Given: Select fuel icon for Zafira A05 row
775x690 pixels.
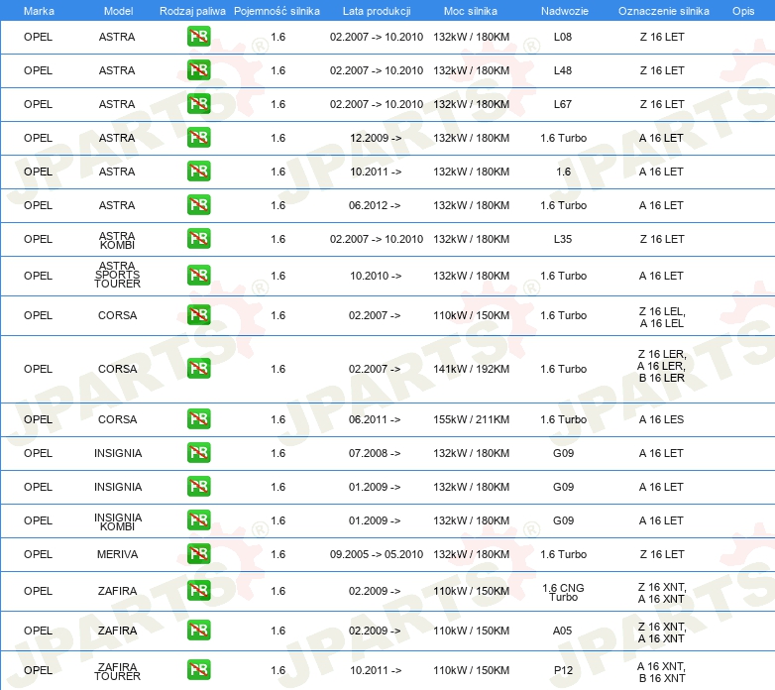Looking at the screenshot, I should [198, 631].
